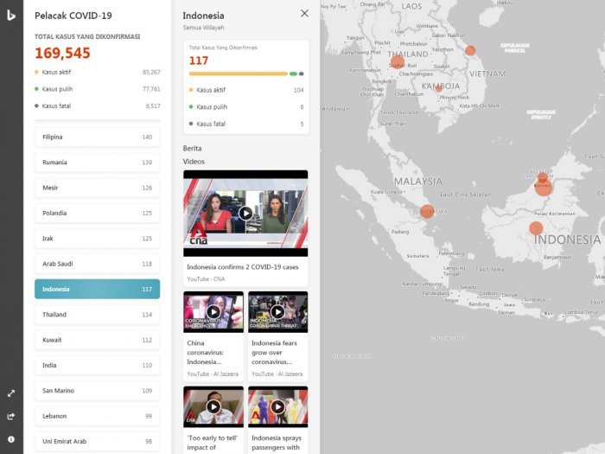The width and height of the screenshot is (605, 454).
Task: Click the Kalimantan Indonesia case bubble
Action: click(x=536, y=228)
